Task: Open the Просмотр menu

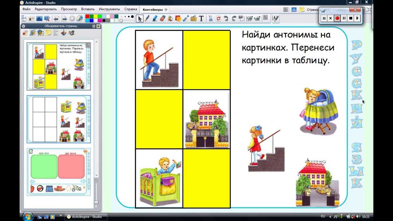Action: (69, 9)
